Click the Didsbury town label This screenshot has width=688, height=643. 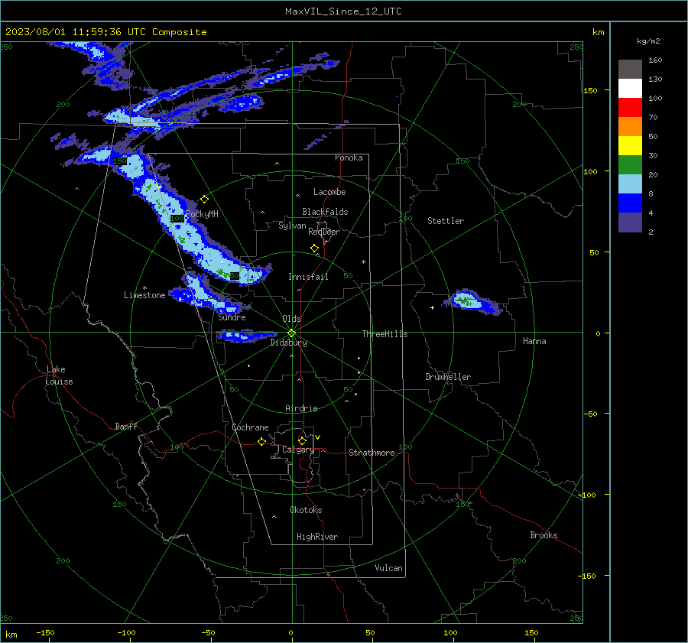pyautogui.click(x=288, y=343)
